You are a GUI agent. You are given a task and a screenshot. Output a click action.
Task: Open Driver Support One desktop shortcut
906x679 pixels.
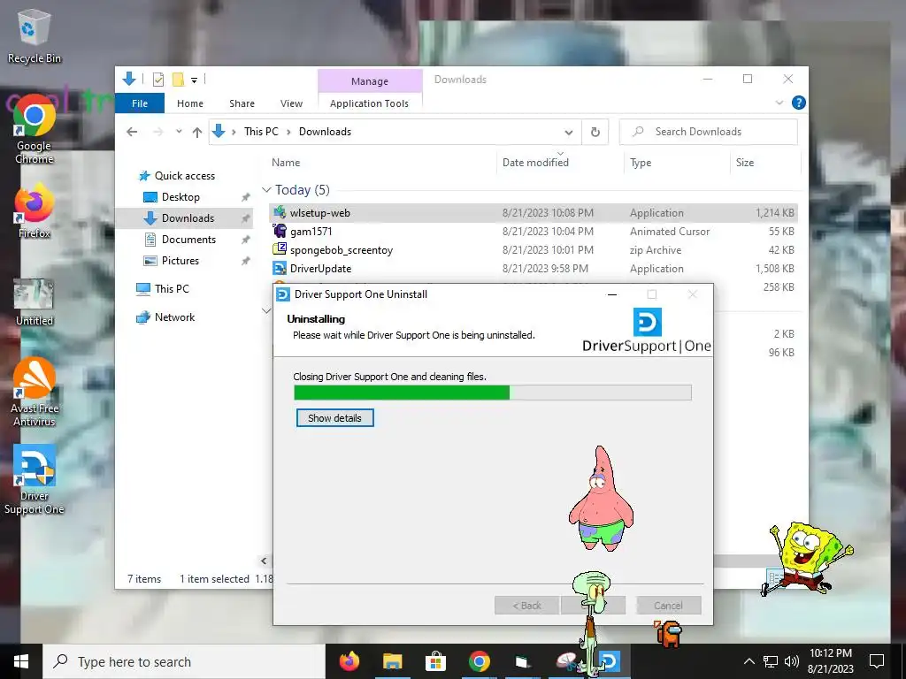[34, 479]
